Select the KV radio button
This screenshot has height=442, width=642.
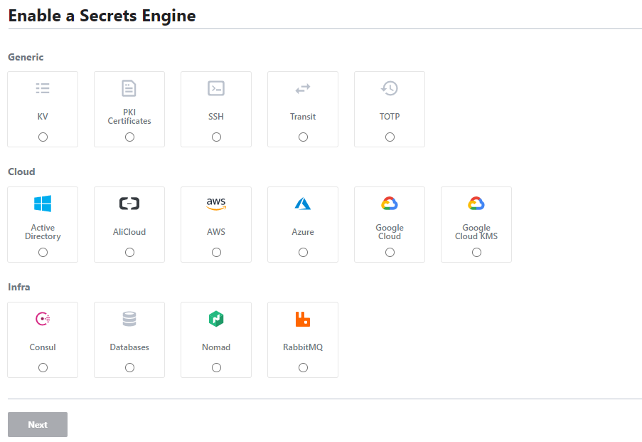(x=43, y=137)
